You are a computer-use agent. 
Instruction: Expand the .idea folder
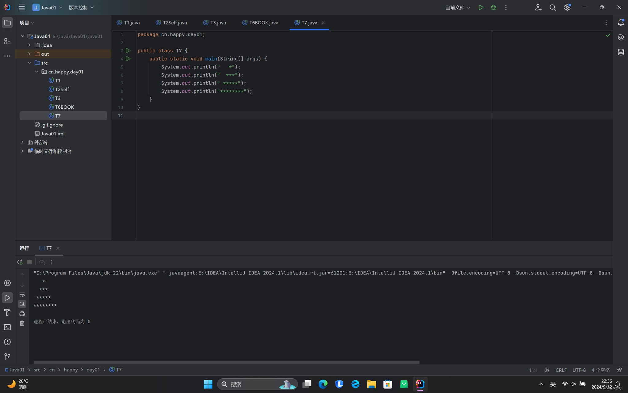pos(29,45)
